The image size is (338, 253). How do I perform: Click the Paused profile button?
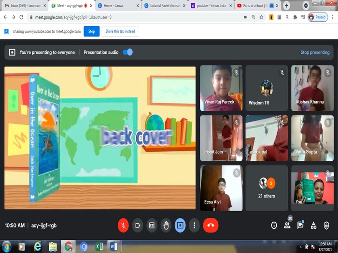[x=318, y=17]
